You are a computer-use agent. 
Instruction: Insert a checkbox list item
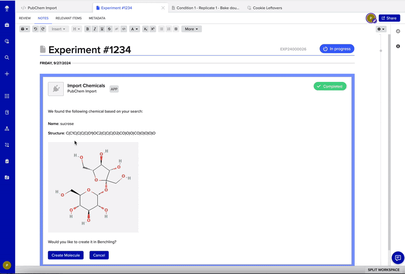click(x=176, y=29)
